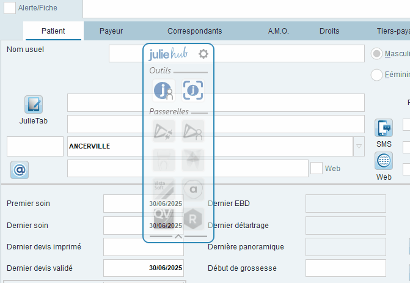Click the Outils section heading
Screen dimensions: 410x283
coord(160,71)
